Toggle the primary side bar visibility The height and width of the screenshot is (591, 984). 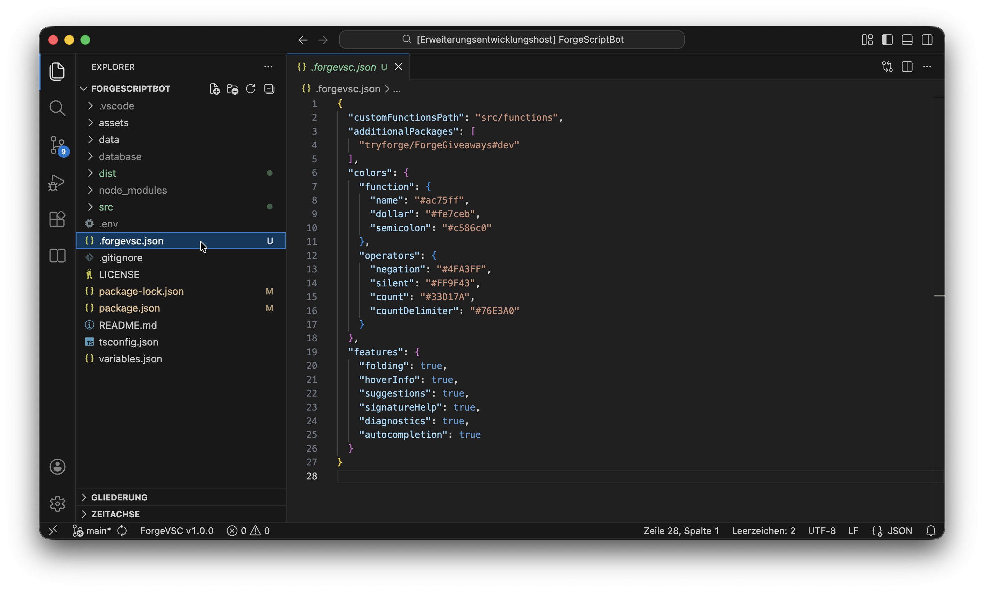(887, 40)
